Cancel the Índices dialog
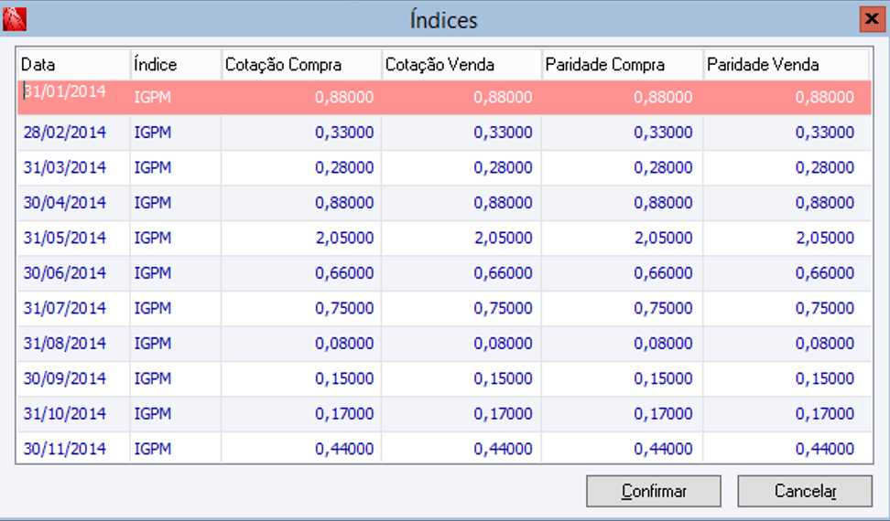 pyautogui.click(x=804, y=491)
